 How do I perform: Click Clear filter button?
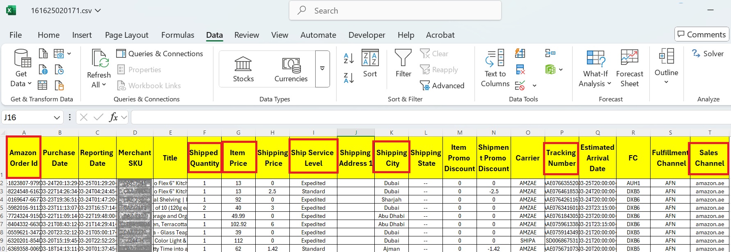click(x=434, y=54)
